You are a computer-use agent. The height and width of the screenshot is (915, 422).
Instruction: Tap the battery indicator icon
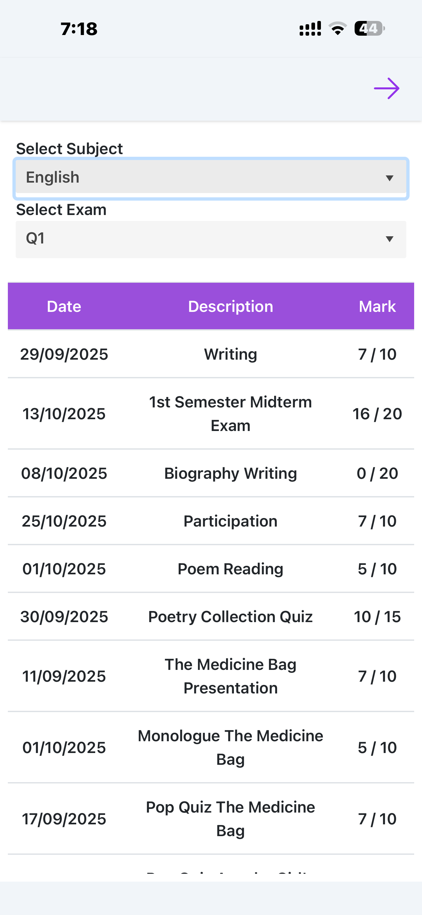click(x=369, y=28)
